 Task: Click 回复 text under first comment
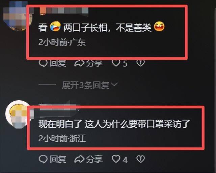(58, 63)
